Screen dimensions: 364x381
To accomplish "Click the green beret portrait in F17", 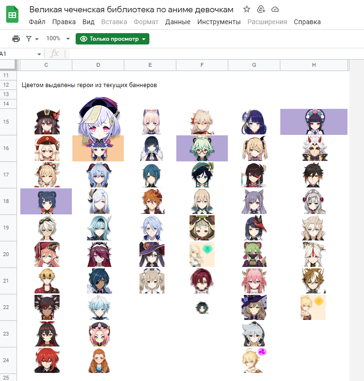I will coord(203,175).
